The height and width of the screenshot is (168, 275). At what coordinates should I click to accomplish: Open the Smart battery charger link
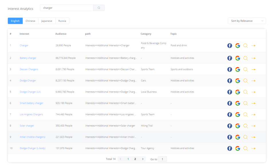(x=32, y=103)
